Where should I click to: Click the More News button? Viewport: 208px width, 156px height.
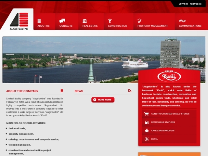coord(103,100)
